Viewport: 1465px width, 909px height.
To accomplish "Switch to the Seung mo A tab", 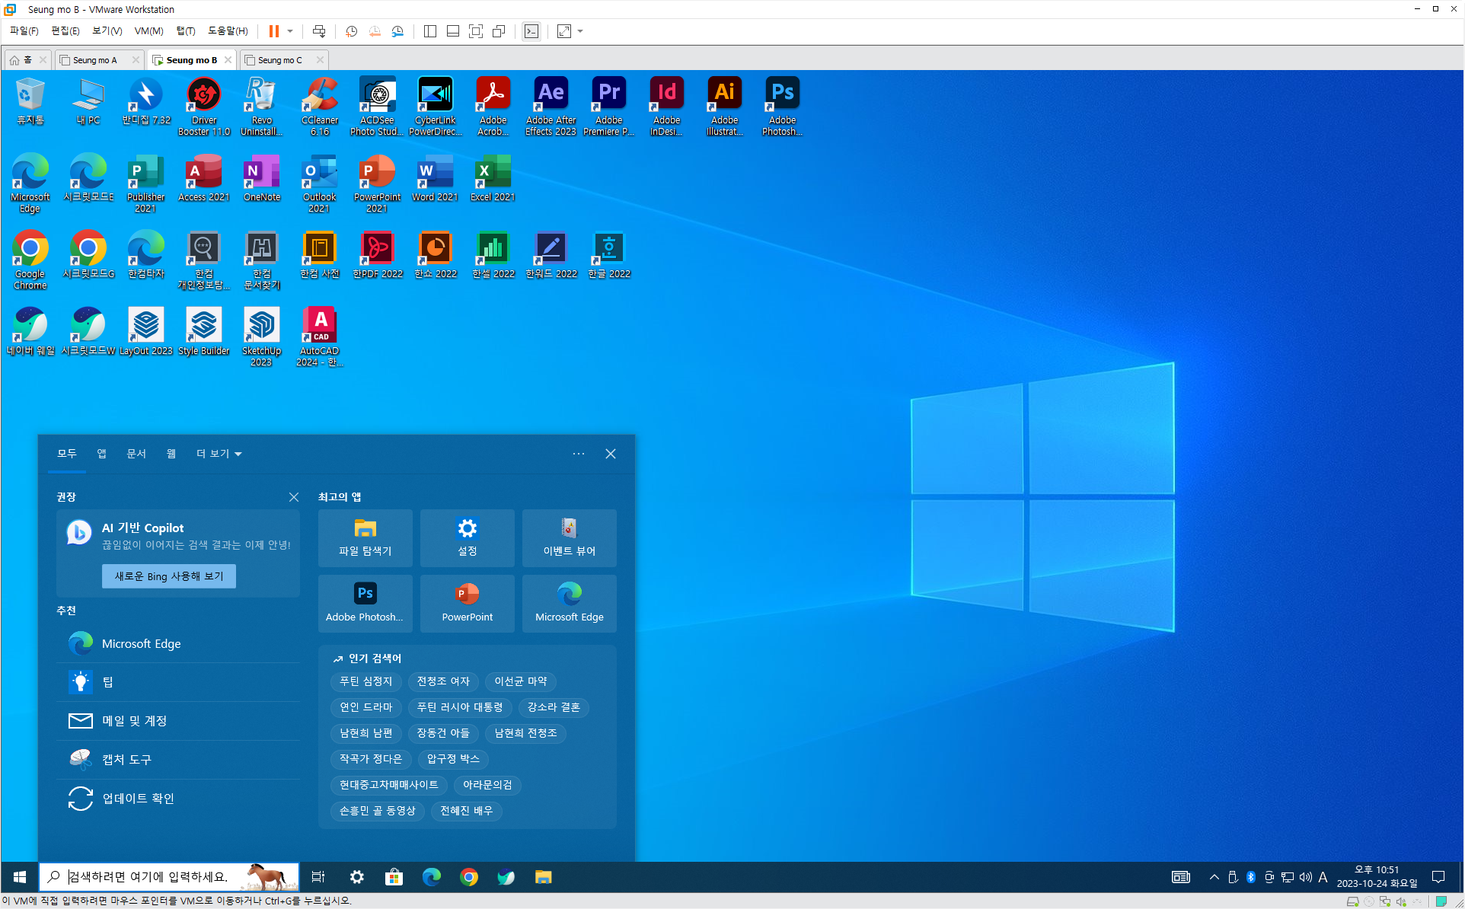I will [x=95, y=60].
